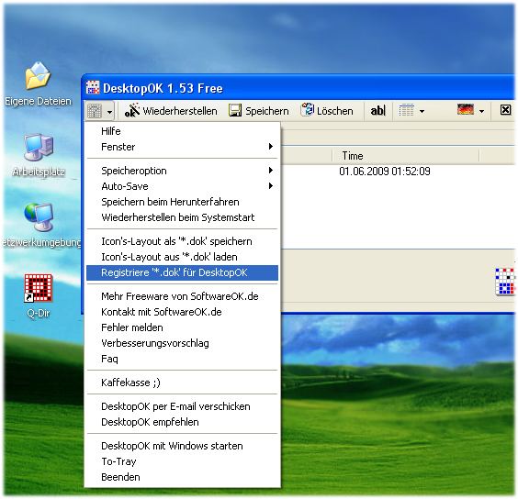
Task: Toggle DesktopOK mit Windows starten
Action: pos(182,446)
